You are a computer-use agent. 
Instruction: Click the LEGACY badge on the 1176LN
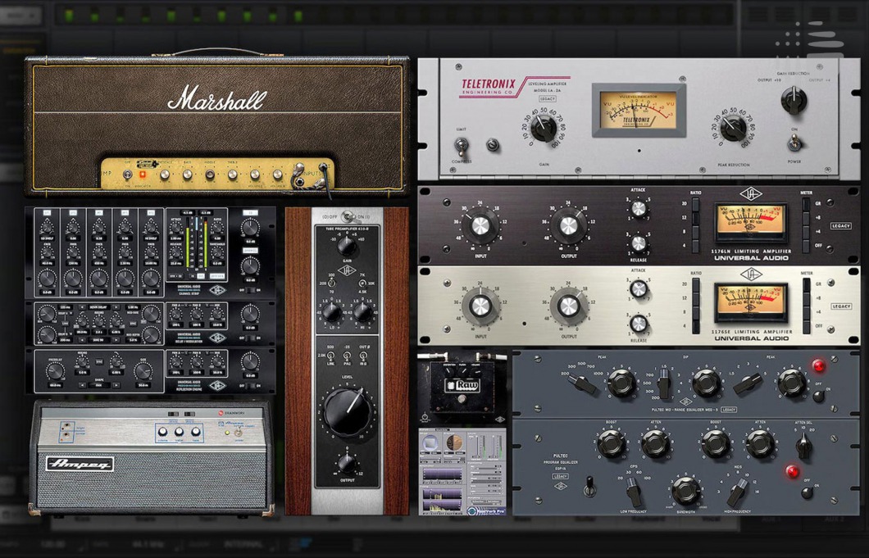pos(839,225)
